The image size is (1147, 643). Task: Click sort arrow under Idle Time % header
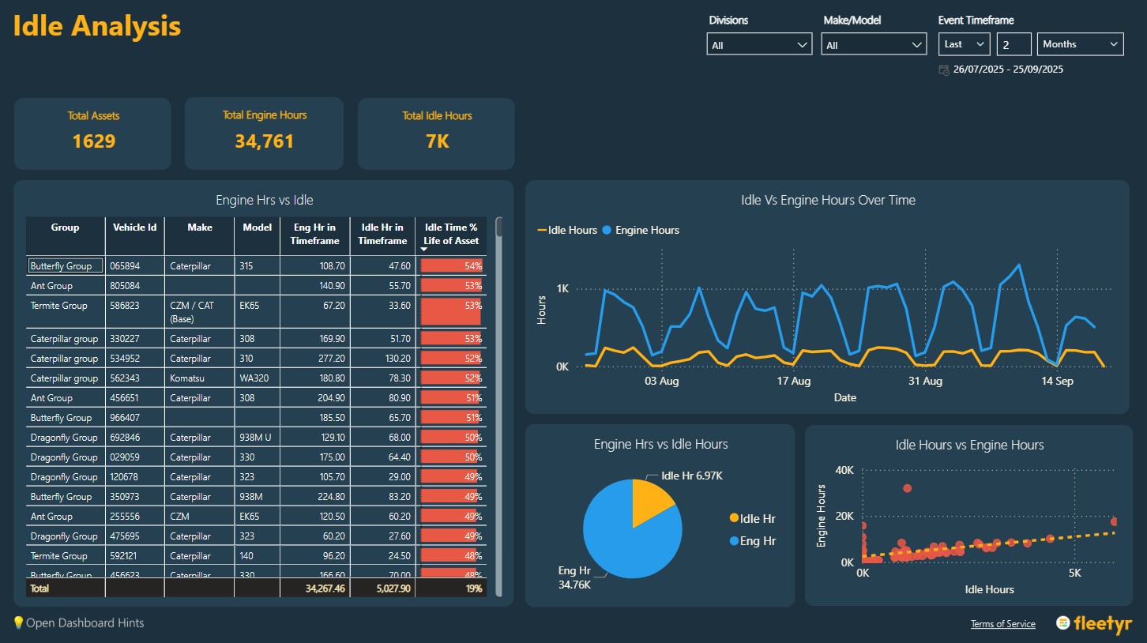pyautogui.click(x=424, y=250)
